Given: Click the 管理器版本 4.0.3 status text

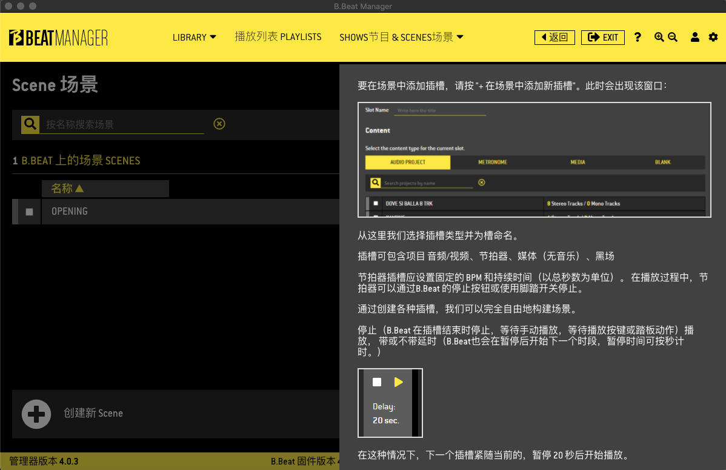Looking at the screenshot, I should 44,461.
